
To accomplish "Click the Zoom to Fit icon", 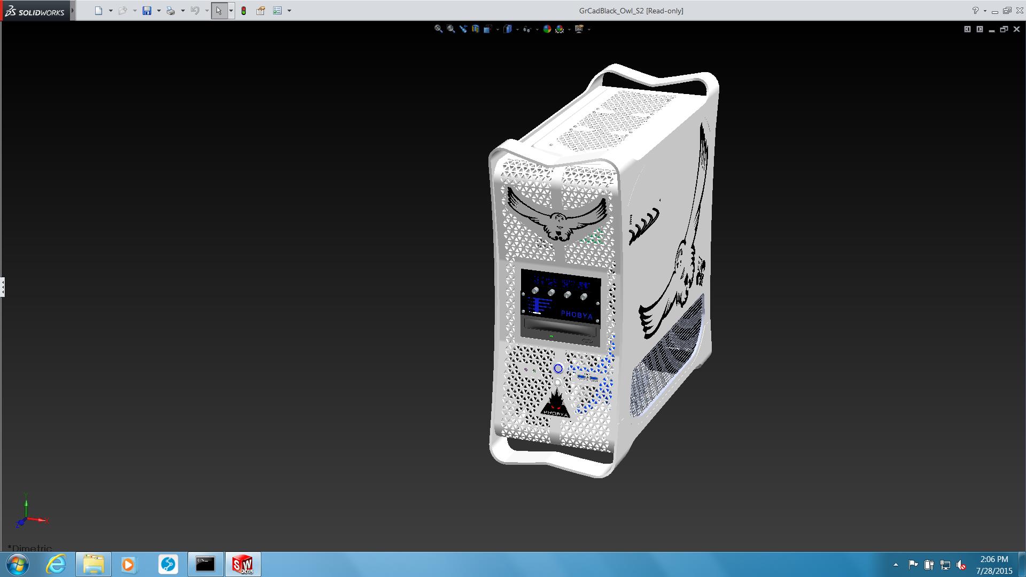I will [x=438, y=29].
